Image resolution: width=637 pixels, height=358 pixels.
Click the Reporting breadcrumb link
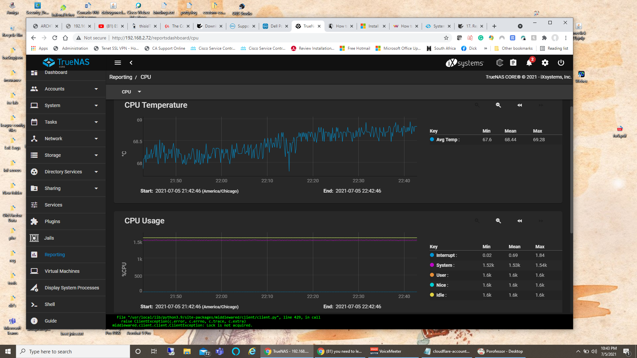tap(121, 77)
